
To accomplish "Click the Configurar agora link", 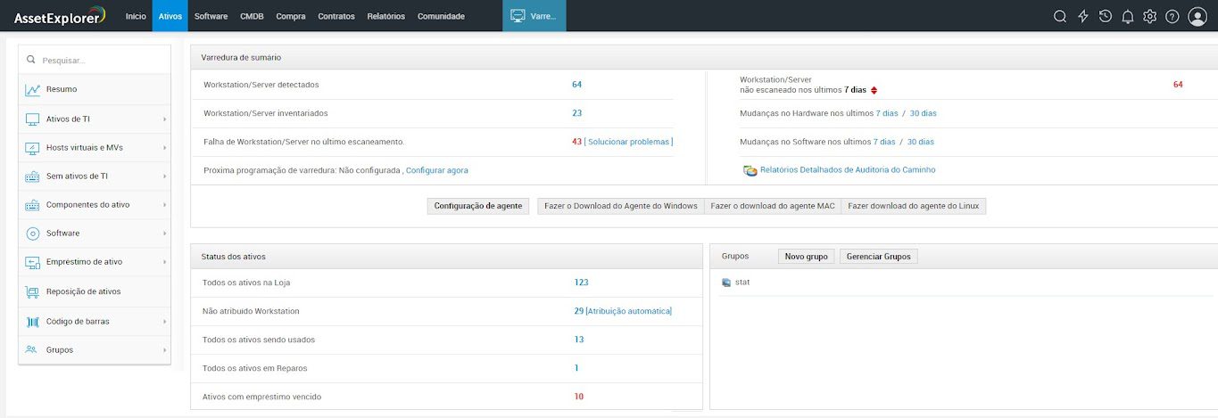I will (436, 170).
